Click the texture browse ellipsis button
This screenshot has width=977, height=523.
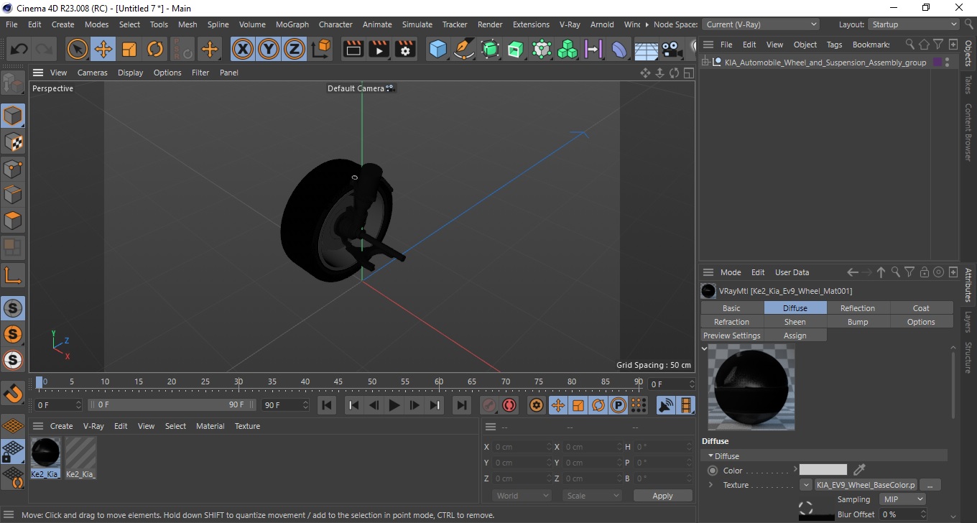pos(930,485)
